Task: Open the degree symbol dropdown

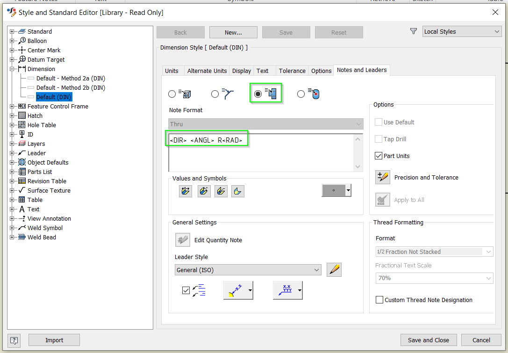Action: (348, 191)
